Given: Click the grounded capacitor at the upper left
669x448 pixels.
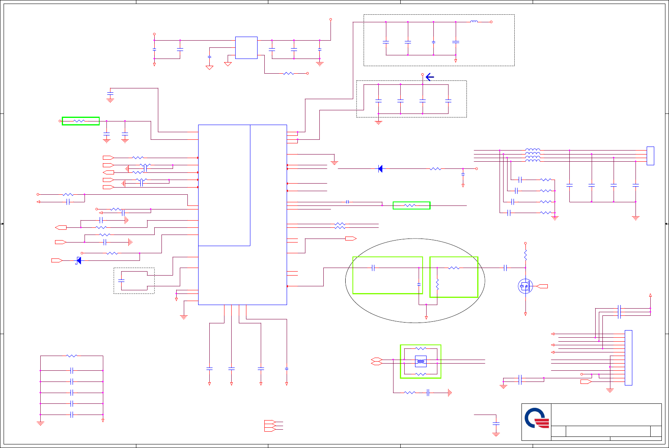Looking at the screenshot, I should 110,94.
